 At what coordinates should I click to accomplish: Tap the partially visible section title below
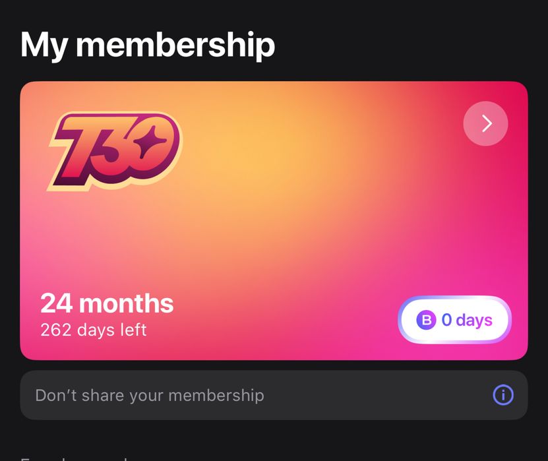pyautogui.click(x=74, y=457)
